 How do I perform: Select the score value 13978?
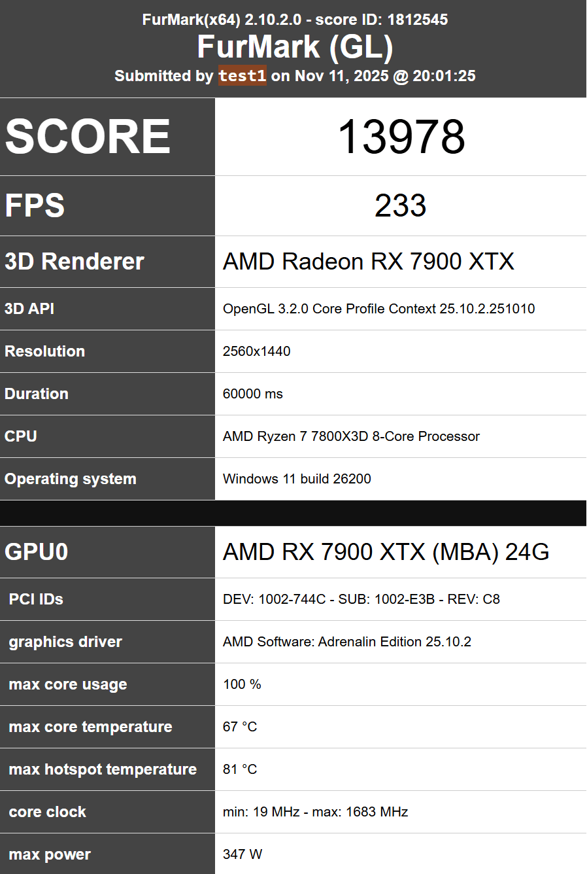[401, 137]
